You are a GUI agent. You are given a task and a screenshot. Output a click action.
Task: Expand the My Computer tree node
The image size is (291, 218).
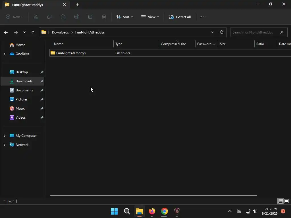pyautogui.click(x=5, y=136)
